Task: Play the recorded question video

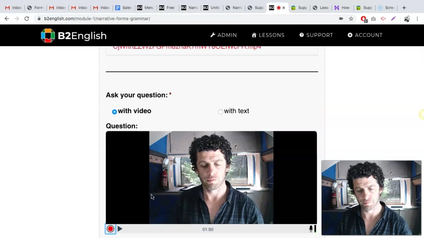Action: (120, 229)
